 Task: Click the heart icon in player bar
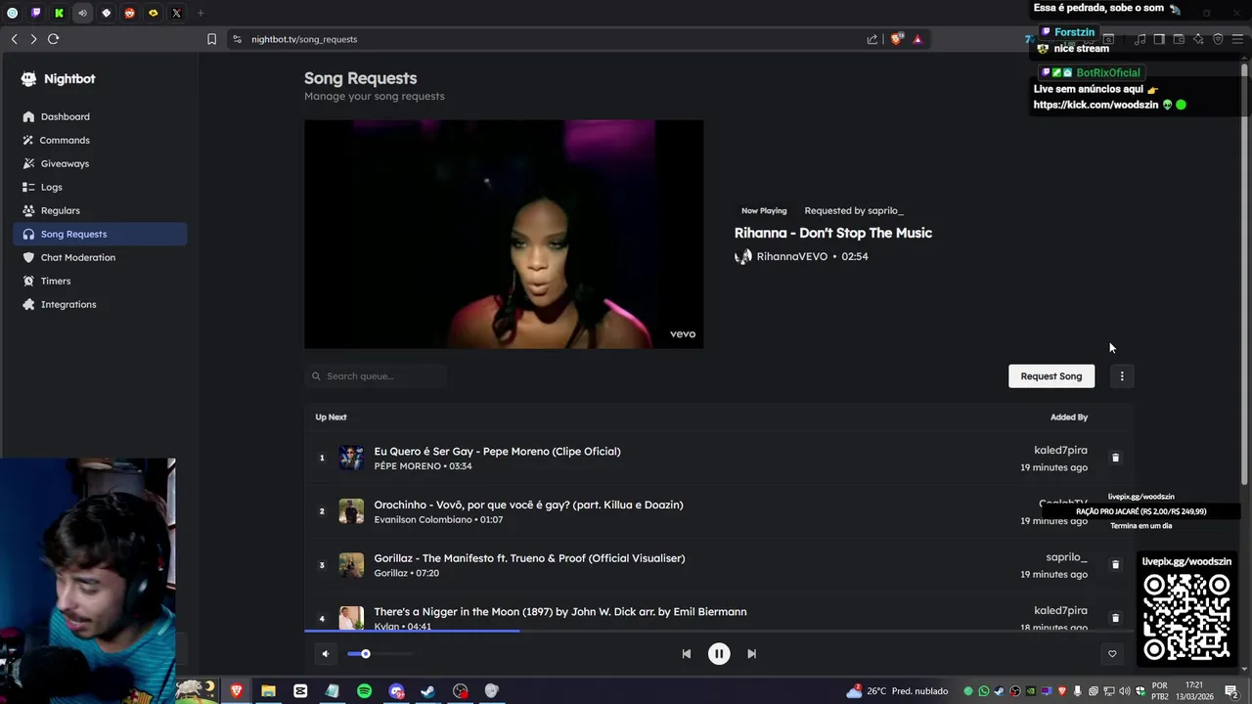click(x=1112, y=654)
